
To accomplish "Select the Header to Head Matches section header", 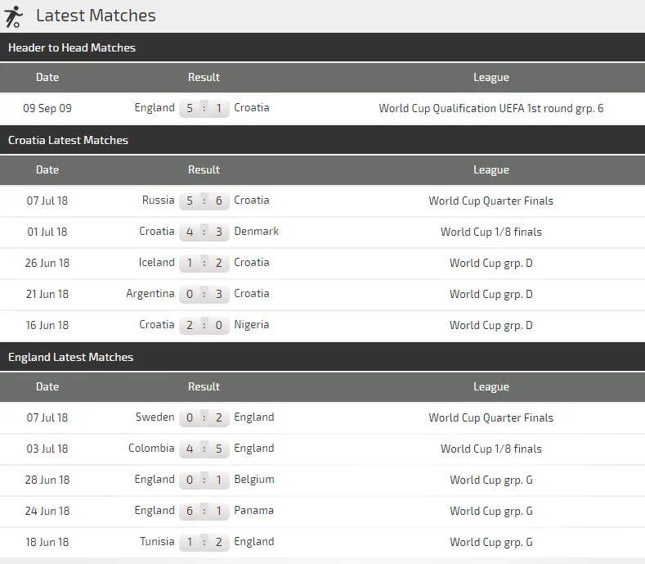I will [x=72, y=48].
